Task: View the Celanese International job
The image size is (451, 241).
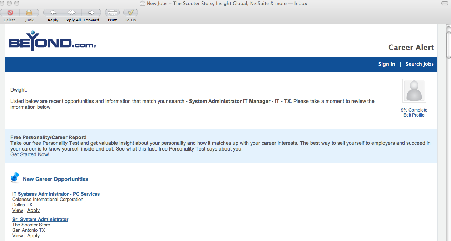Action: [17, 210]
